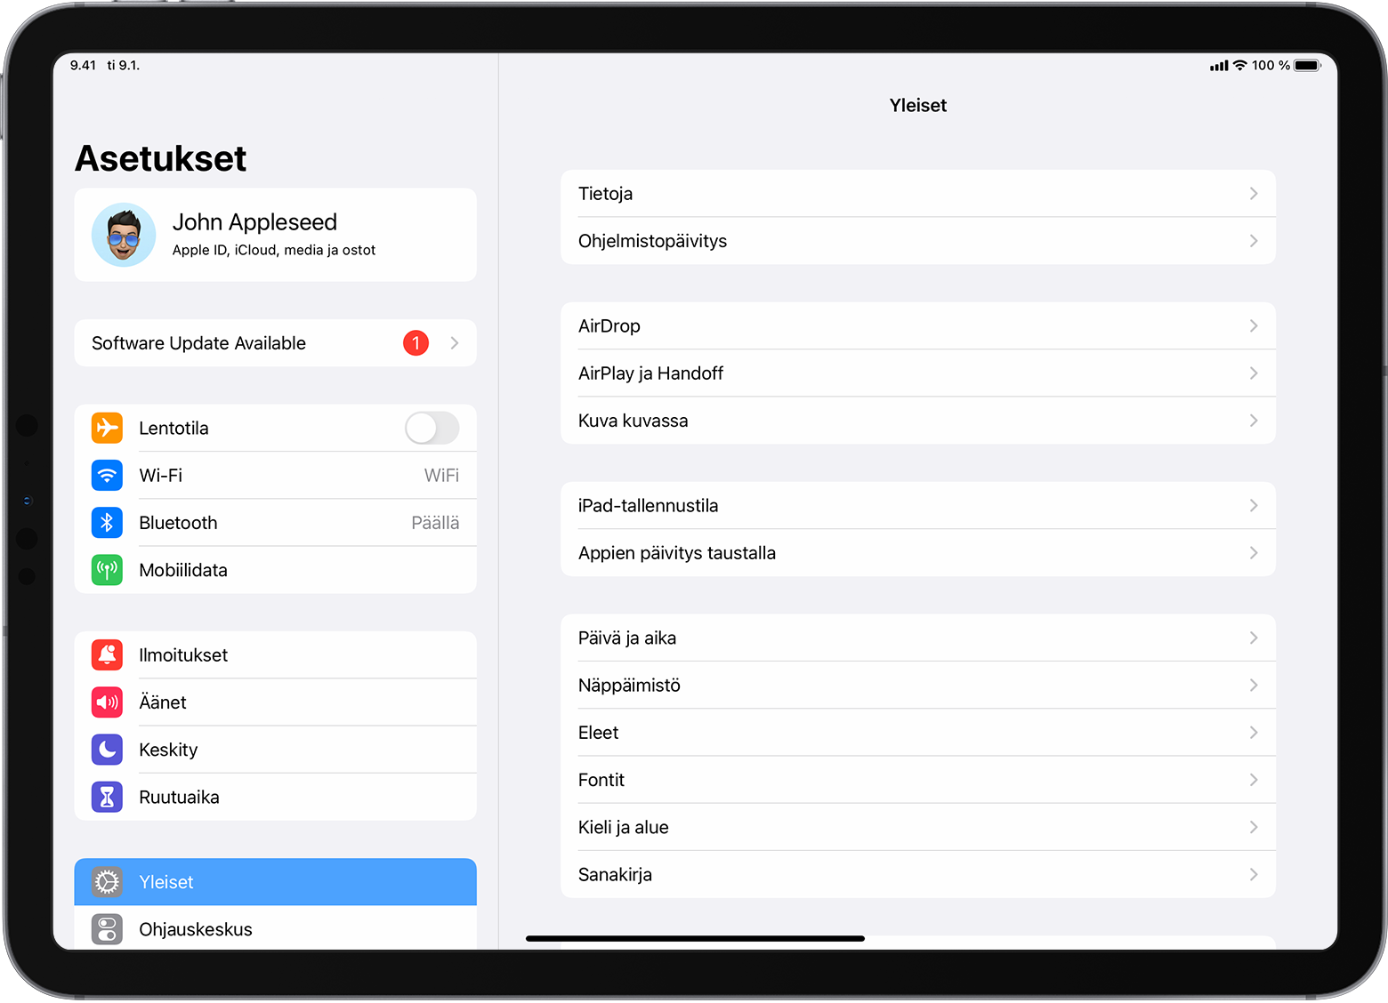Tap the Ruutuaika hourglass icon
1388x1003 pixels.
[x=107, y=798]
